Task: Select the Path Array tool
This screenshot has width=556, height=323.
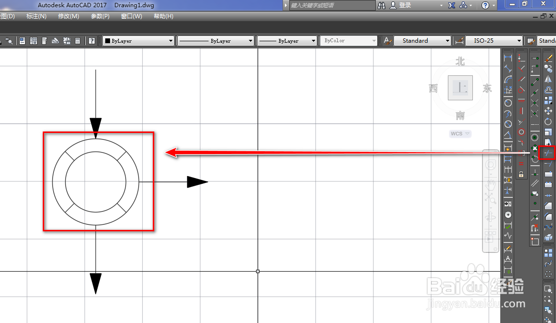Action: pyautogui.click(x=548, y=263)
